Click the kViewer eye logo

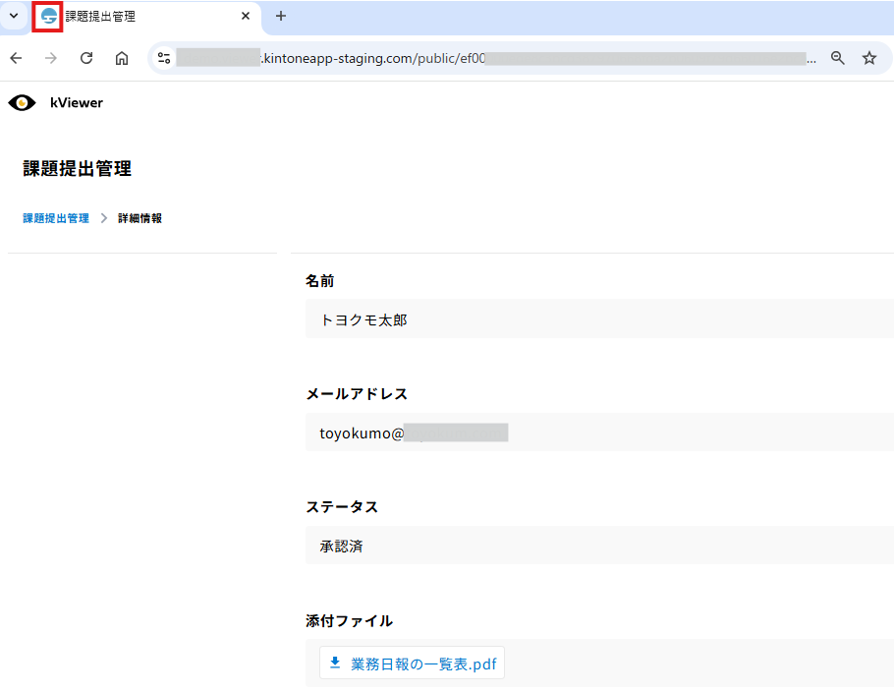(22, 103)
